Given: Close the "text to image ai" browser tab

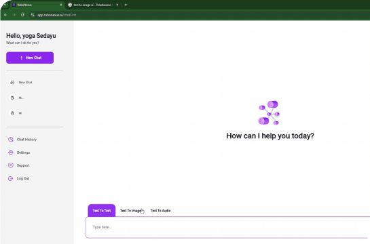Looking at the screenshot, I should pyautogui.click(x=117, y=5).
